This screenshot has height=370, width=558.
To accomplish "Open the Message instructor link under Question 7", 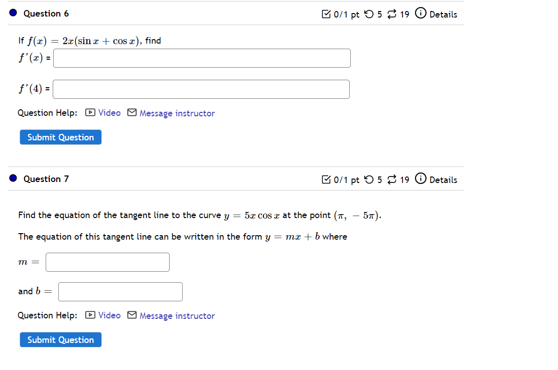I will point(177,315).
